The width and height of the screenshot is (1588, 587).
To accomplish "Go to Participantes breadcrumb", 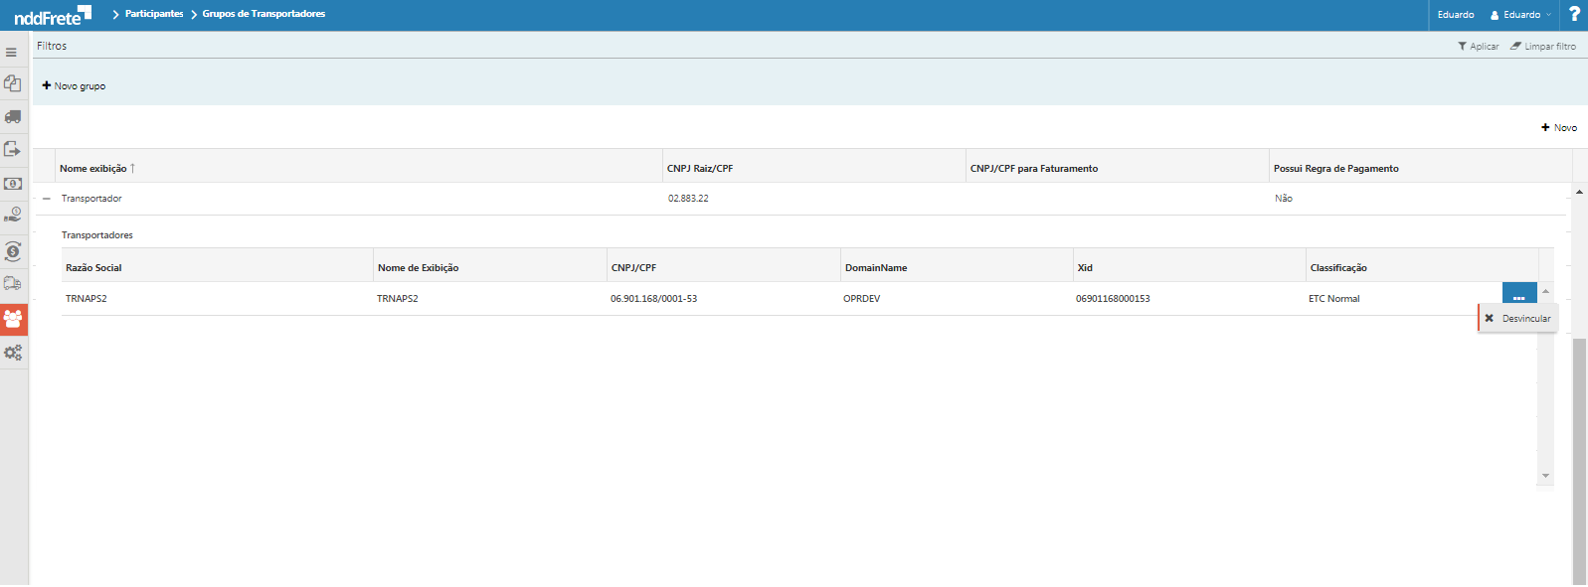I will (154, 14).
